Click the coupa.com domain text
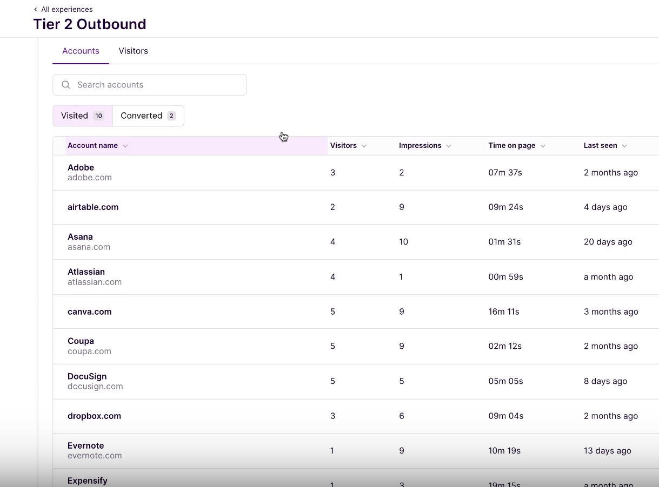The height and width of the screenshot is (487, 659). (89, 351)
